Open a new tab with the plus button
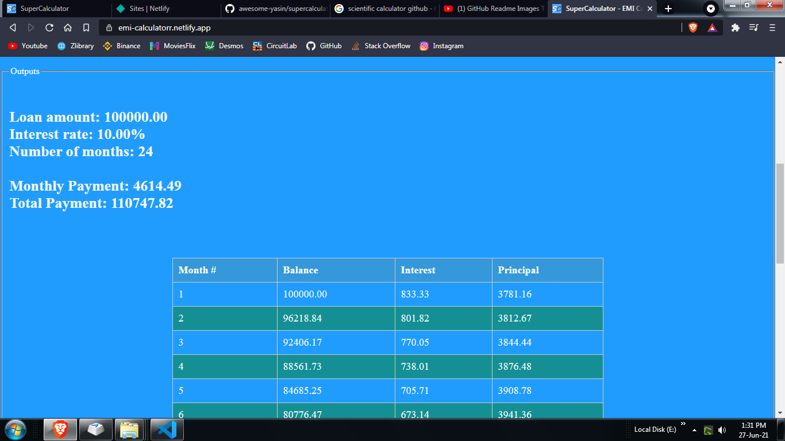The image size is (785, 441). [668, 9]
